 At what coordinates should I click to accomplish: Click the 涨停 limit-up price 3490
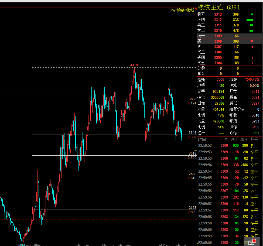[255, 127]
